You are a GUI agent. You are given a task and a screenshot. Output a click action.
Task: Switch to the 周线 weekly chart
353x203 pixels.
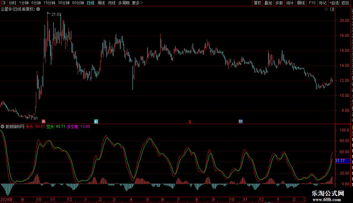click(101, 3)
